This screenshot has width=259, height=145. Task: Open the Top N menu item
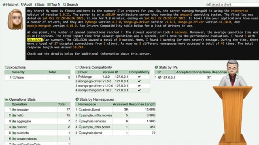tap(54, 4)
